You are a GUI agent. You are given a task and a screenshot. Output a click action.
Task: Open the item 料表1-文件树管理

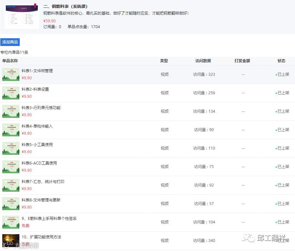(x=37, y=71)
